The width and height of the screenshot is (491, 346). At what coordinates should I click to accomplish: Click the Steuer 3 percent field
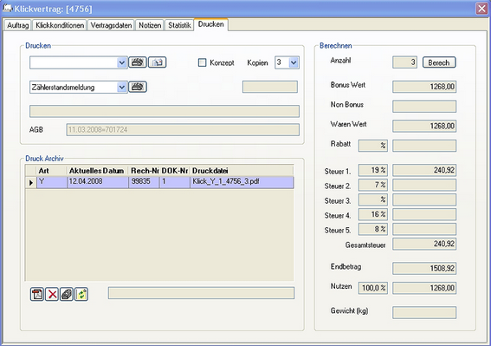(373, 199)
